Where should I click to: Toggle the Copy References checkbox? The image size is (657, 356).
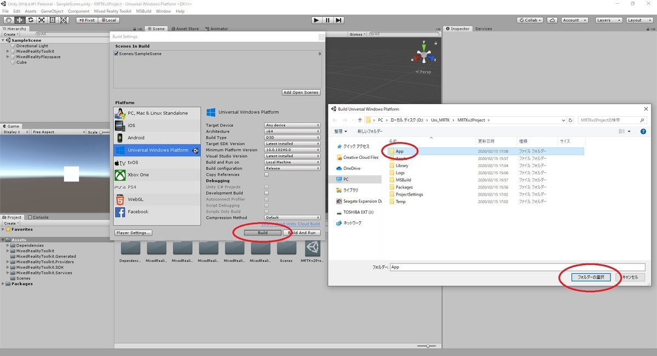click(x=267, y=175)
